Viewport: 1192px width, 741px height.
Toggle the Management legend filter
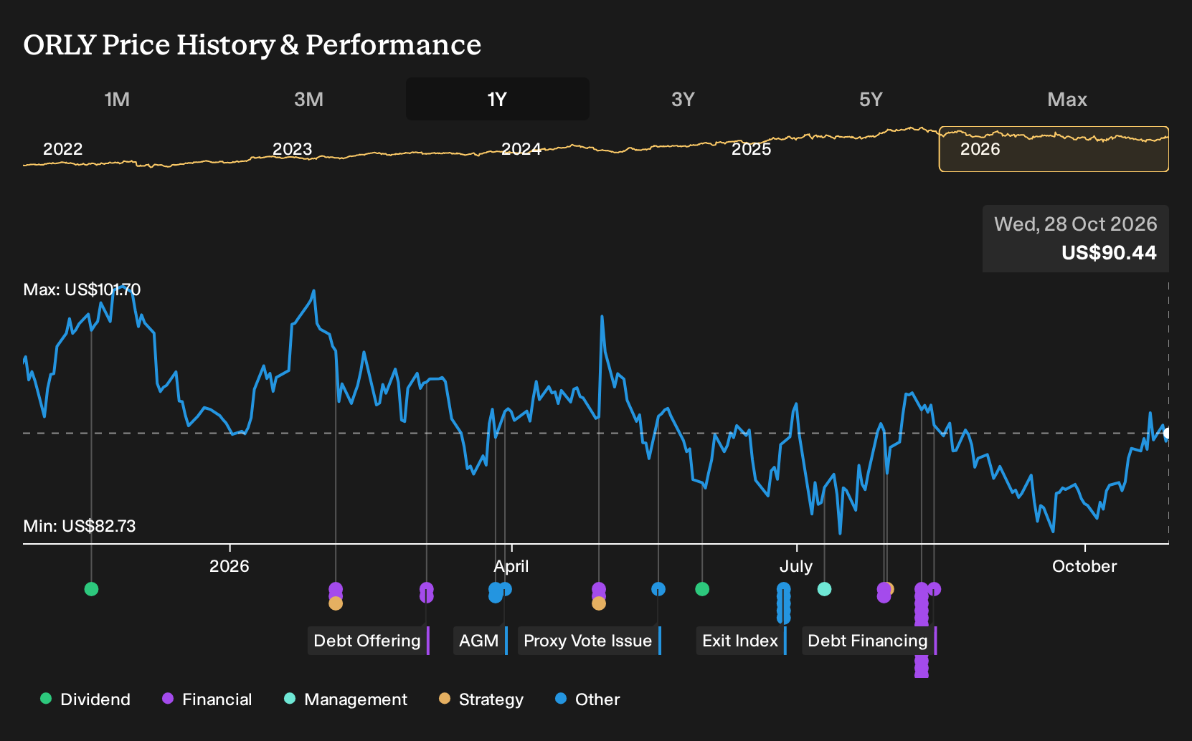point(346,699)
